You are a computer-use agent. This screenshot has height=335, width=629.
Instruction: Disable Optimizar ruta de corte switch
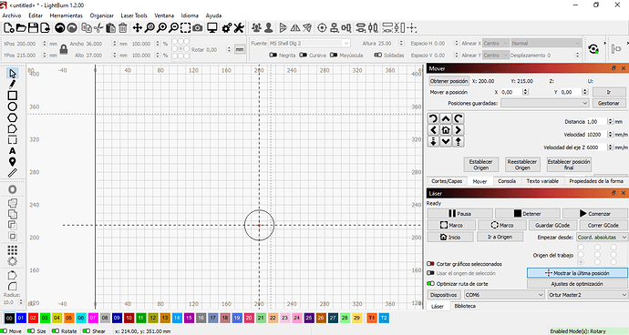[x=430, y=283]
